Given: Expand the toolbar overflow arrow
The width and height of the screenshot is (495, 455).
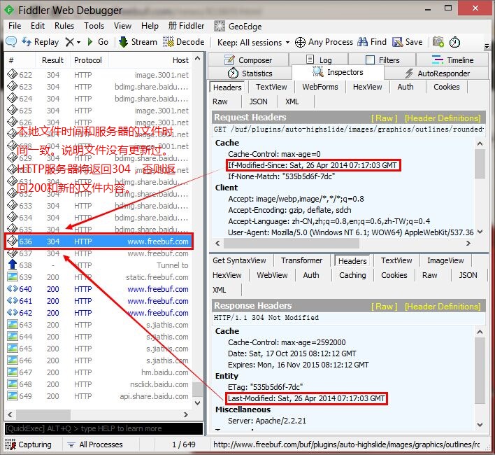Looking at the screenshot, I should click(487, 46).
